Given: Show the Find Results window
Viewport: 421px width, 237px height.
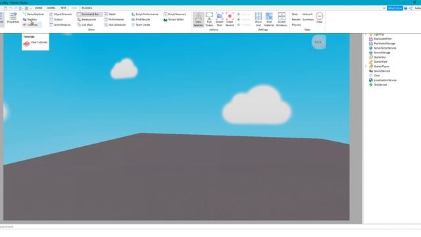Looking at the screenshot, I should click(141, 20).
